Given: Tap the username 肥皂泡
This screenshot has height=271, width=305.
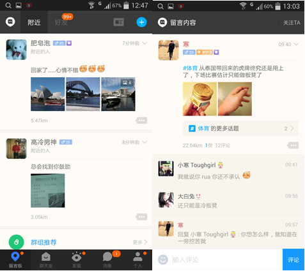Looking at the screenshot, I should point(40,43).
